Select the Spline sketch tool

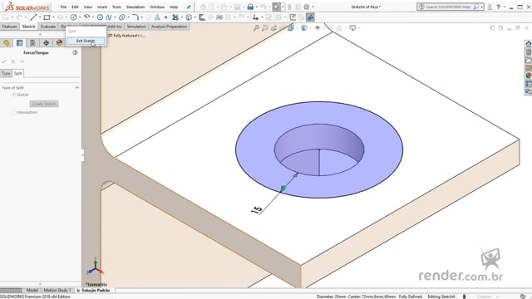[x=109, y=17]
